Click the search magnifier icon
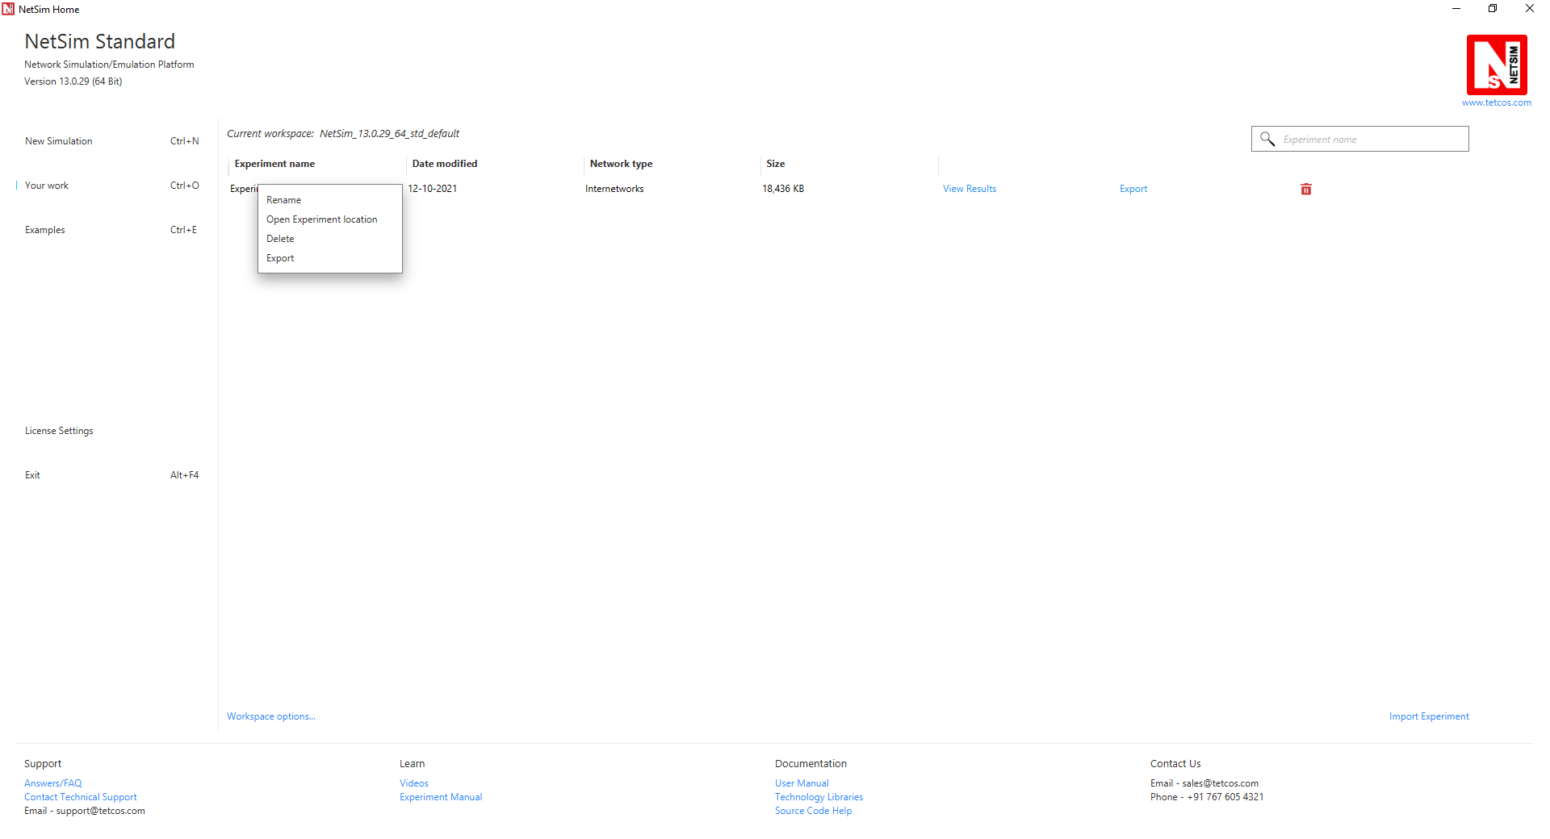This screenshot has height=839, width=1550. click(x=1267, y=139)
